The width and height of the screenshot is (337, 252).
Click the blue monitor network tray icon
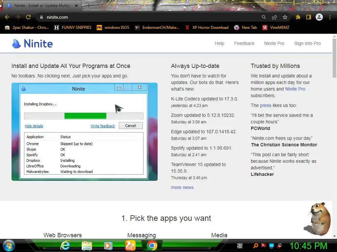[x=272, y=245]
